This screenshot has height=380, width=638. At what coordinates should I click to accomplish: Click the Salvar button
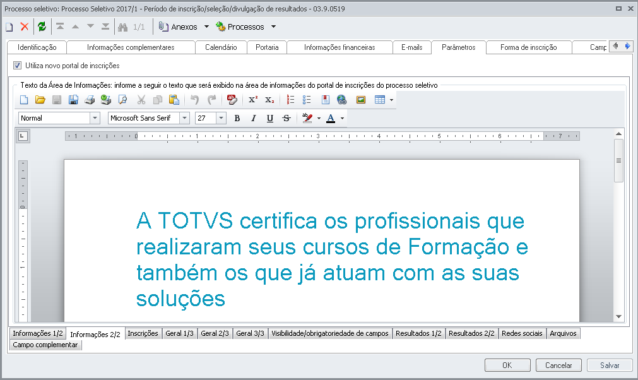[610, 365]
